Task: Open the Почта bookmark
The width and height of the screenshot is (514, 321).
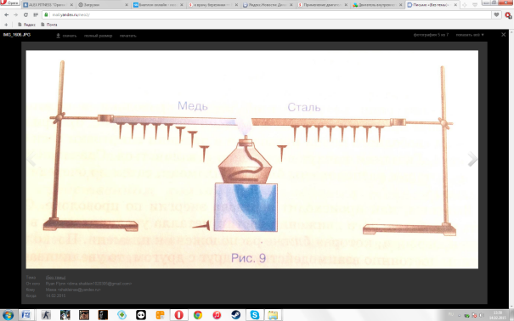Action: [x=49, y=25]
